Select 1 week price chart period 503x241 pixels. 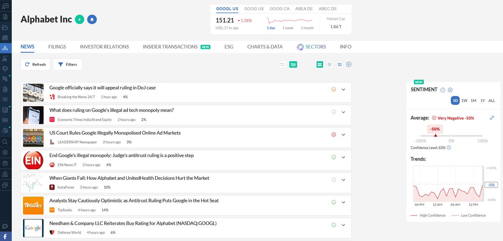pos(288,28)
